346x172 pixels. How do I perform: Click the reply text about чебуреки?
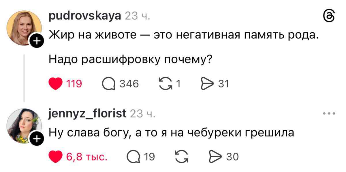(171, 133)
